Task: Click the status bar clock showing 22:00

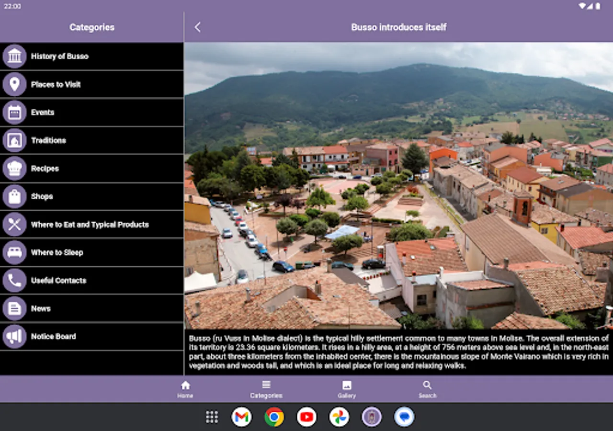Action: 12,6
